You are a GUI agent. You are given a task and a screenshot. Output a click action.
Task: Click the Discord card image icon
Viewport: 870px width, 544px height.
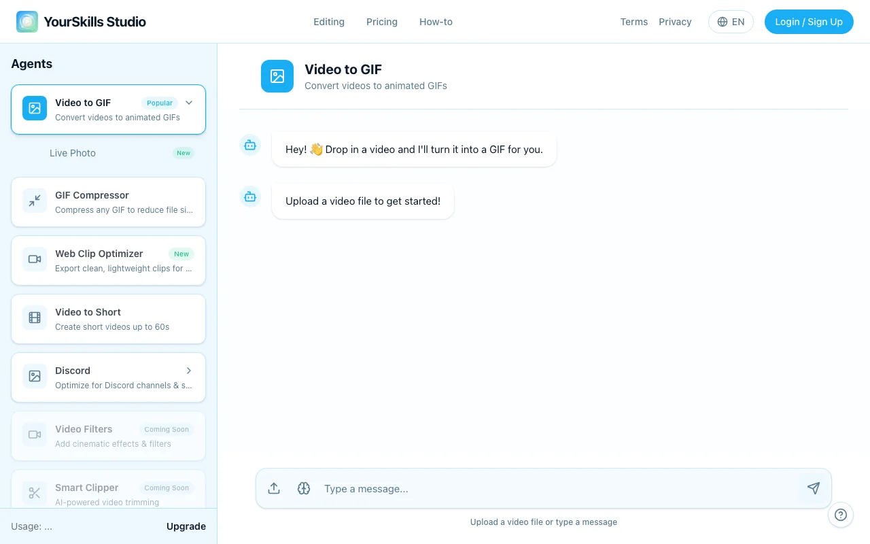tap(35, 376)
